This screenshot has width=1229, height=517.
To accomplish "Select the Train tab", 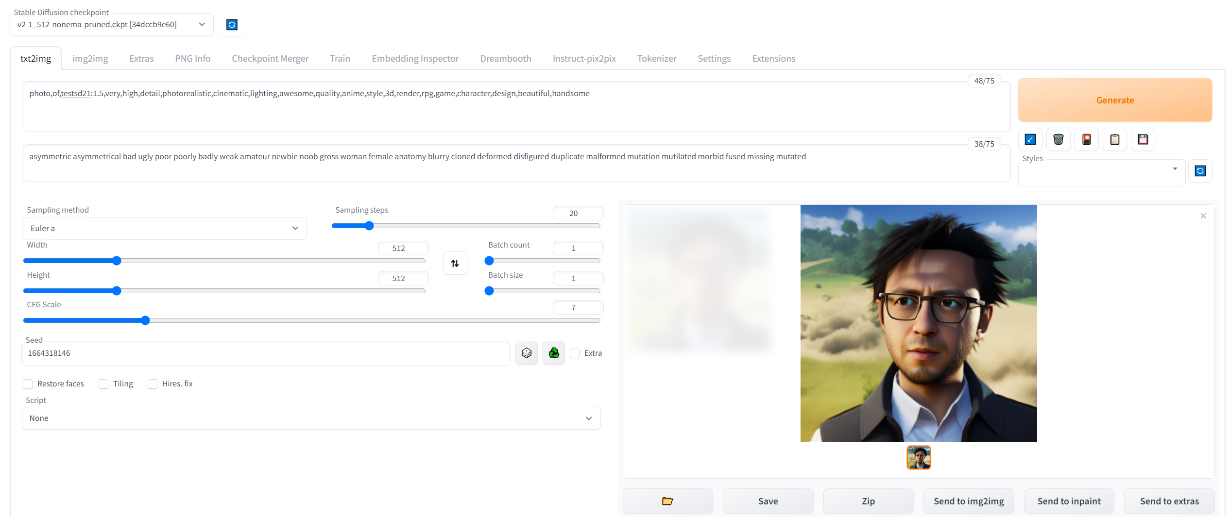I will pos(340,59).
